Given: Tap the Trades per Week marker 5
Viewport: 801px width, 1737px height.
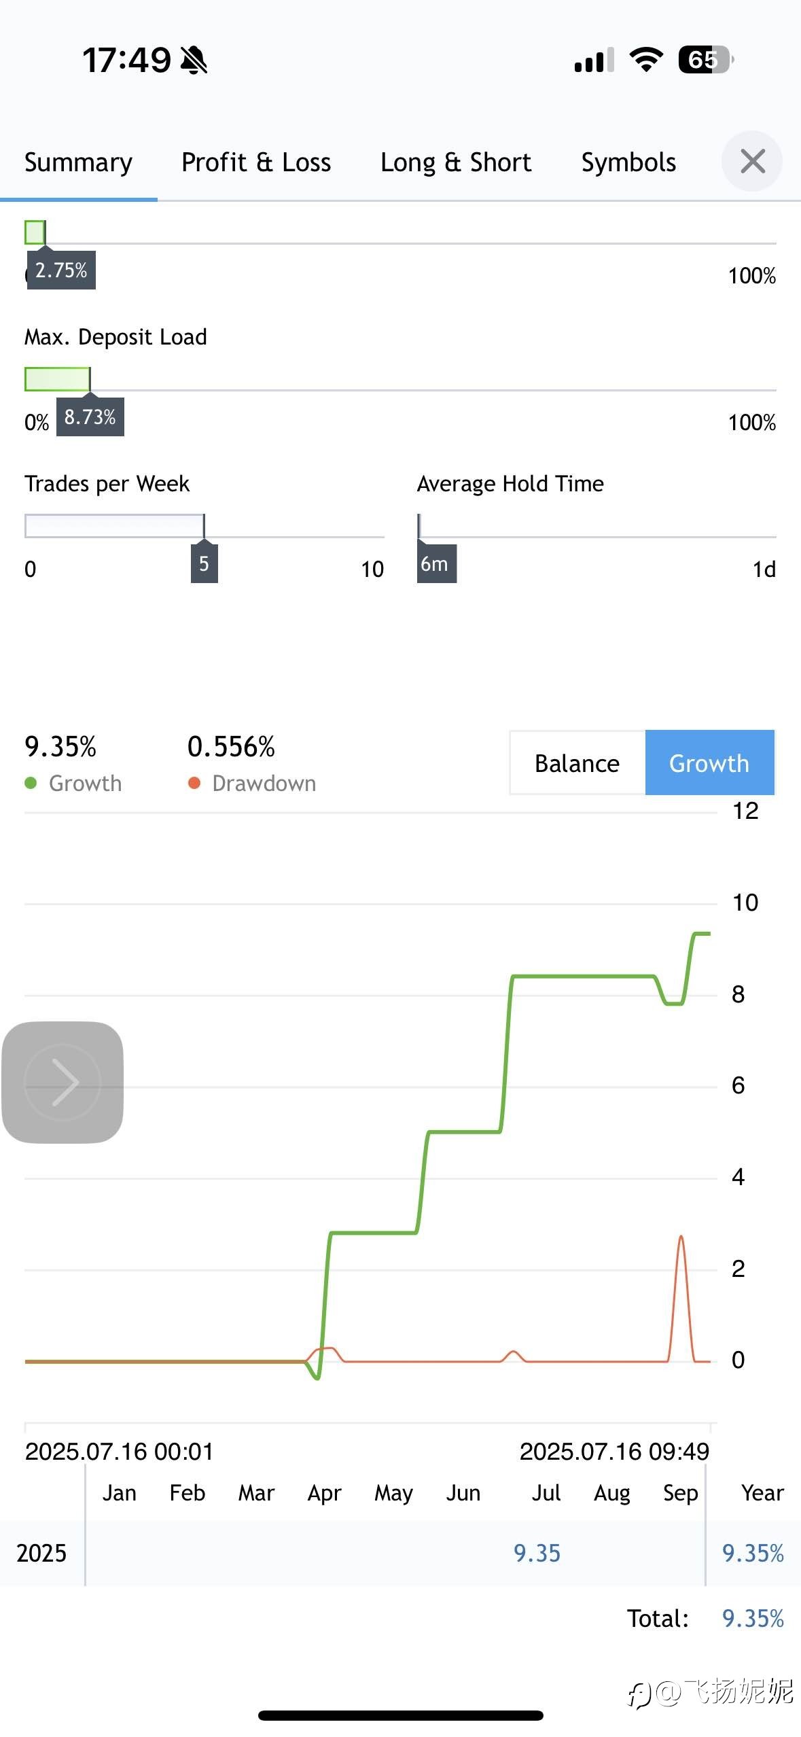Looking at the screenshot, I should coord(204,563).
